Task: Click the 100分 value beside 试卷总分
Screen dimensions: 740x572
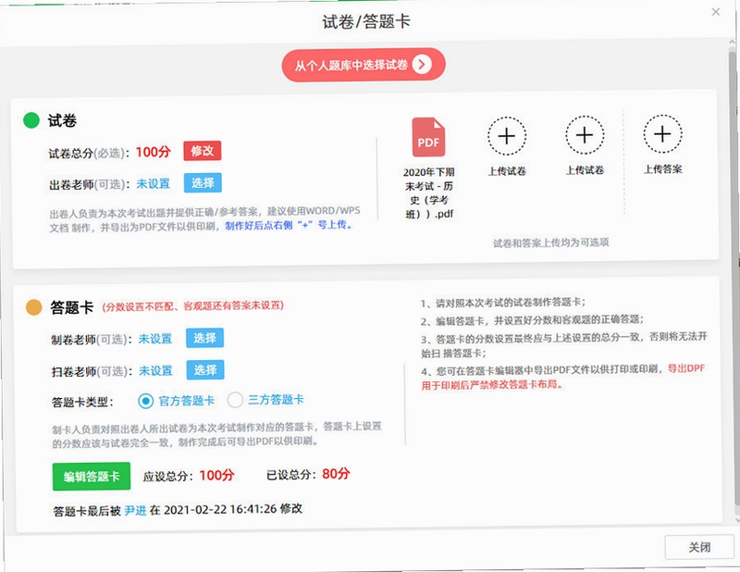Action: [x=154, y=152]
